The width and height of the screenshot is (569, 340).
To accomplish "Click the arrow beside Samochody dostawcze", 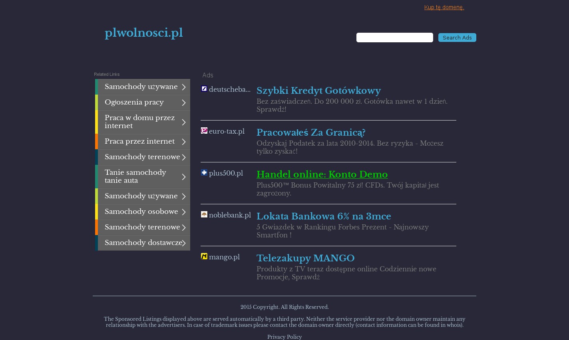I will [184, 243].
